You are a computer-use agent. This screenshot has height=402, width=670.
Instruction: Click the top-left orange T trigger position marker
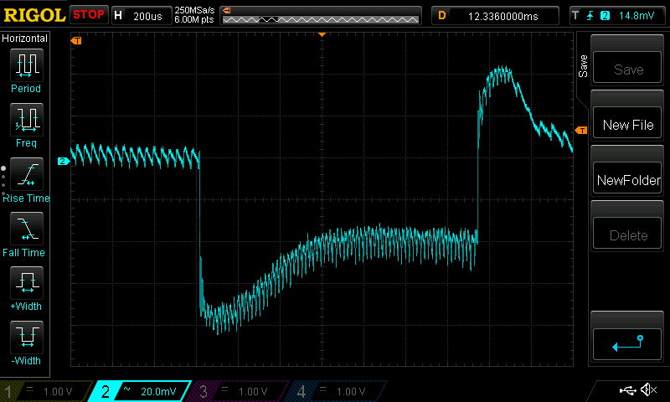76,40
